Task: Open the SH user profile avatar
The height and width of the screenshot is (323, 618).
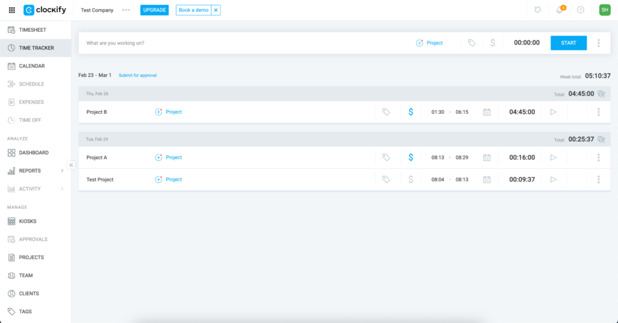Action: 605,10
